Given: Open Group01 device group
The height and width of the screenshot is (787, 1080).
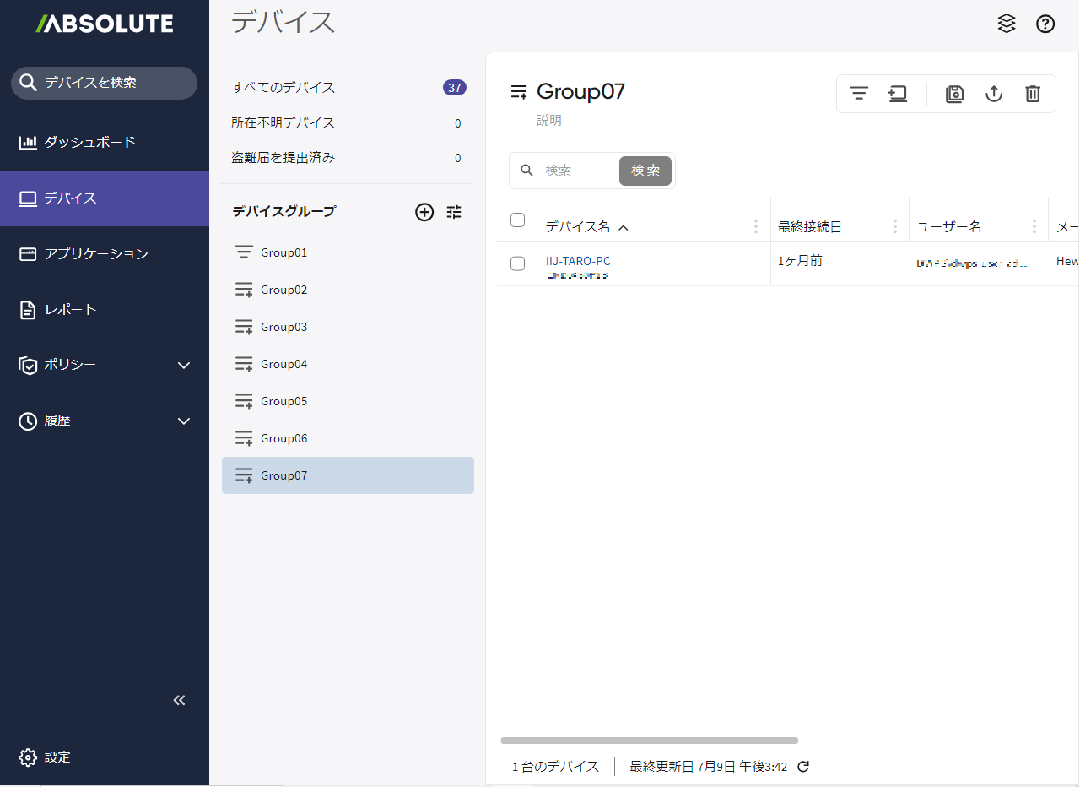Looking at the screenshot, I should click(x=348, y=252).
